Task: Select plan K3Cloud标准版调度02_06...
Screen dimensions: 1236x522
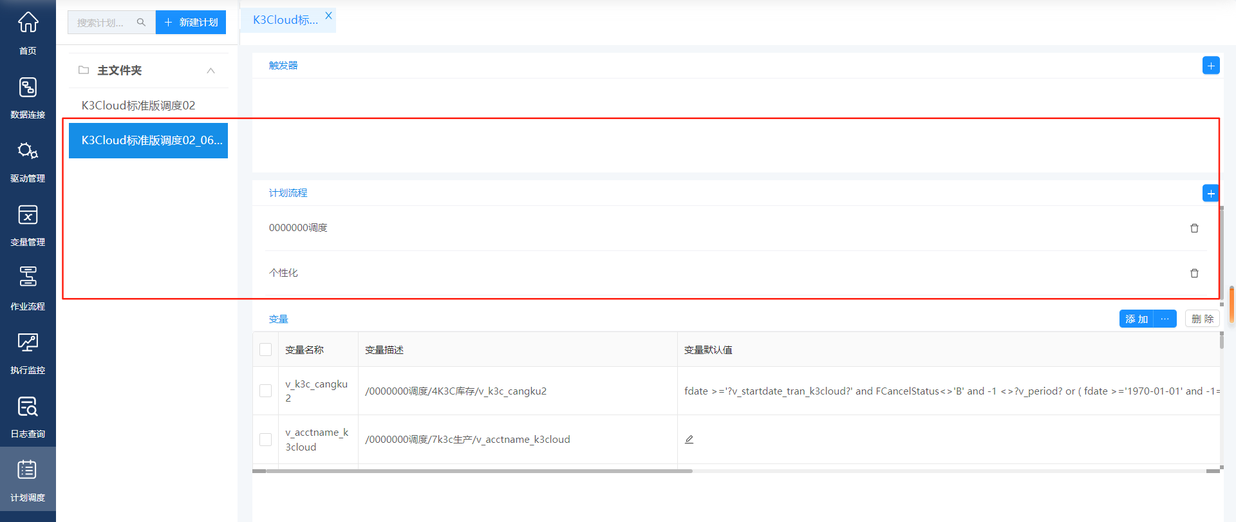Action: click(149, 140)
